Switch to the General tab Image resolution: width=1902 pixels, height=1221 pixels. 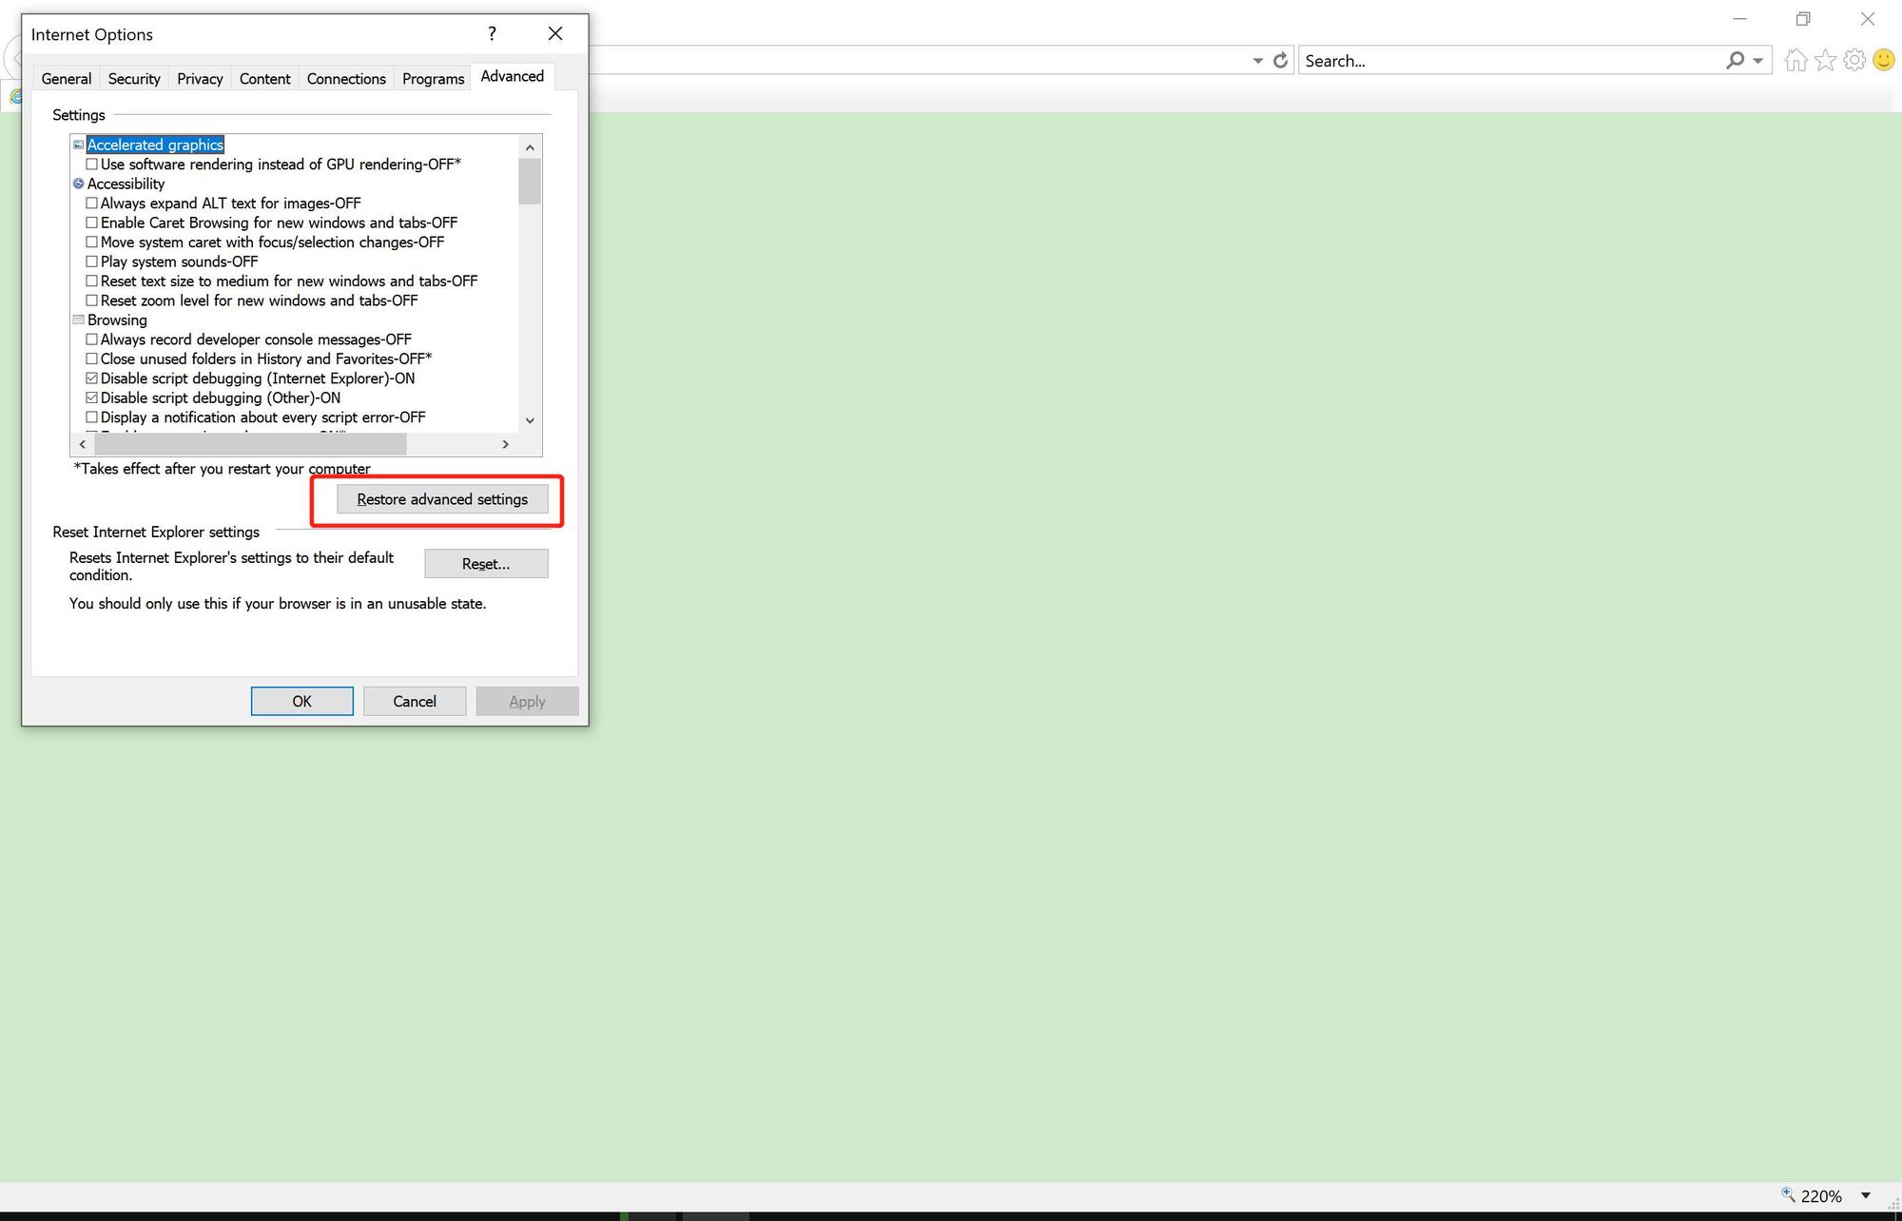click(x=67, y=78)
